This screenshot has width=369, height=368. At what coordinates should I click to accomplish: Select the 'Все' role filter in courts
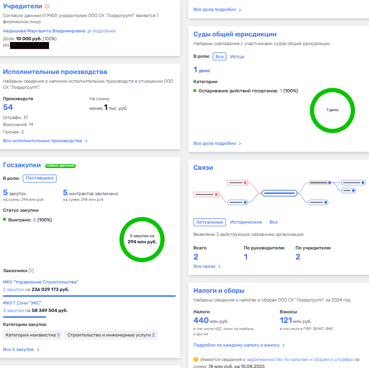[219, 56]
